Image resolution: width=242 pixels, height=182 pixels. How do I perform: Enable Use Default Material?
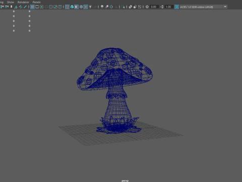click(77, 7)
